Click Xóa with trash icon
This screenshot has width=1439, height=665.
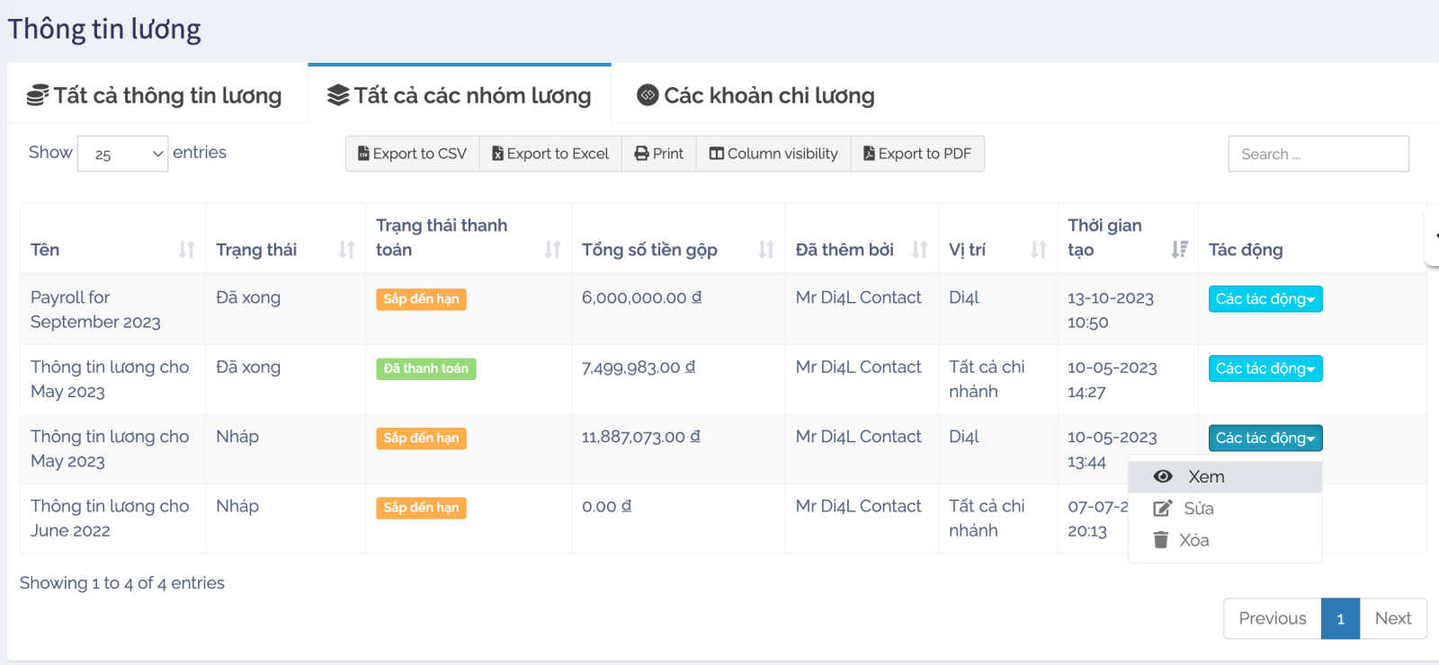1193,540
